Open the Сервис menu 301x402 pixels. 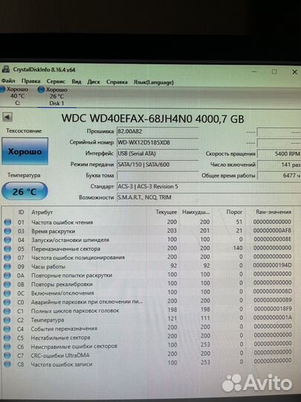(x=56, y=82)
